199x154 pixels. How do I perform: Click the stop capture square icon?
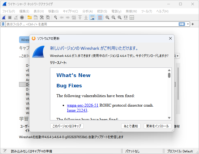click(10, 17)
